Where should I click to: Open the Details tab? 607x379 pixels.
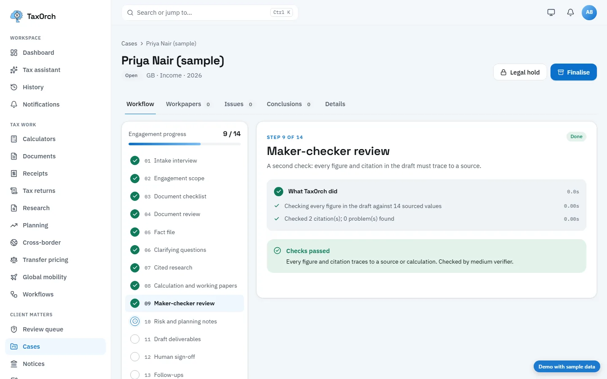tap(335, 104)
